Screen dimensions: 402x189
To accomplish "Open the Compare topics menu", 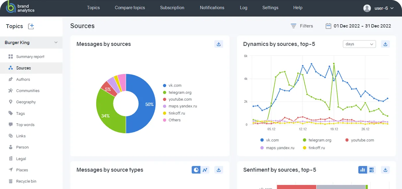I will [x=130, y=8].
